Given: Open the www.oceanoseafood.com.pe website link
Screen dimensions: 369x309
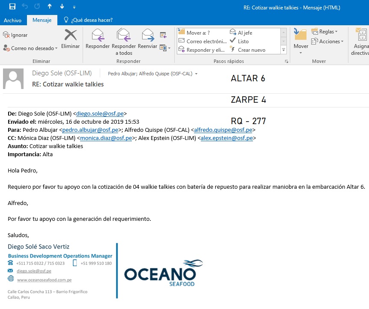Looking at the screenshot, I should 44,280.
